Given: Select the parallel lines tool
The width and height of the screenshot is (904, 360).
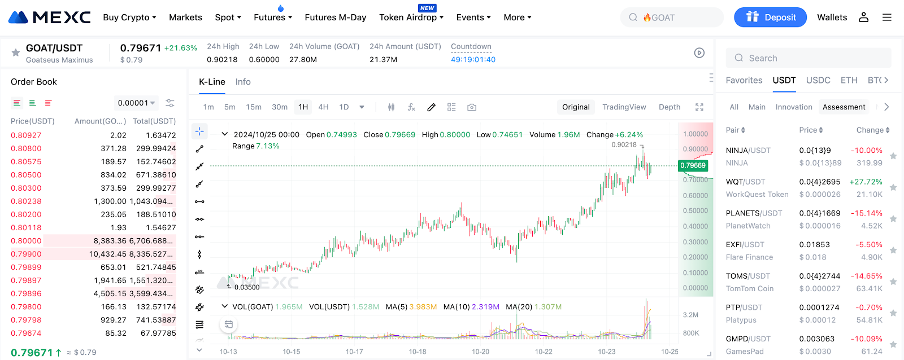Looking at the screenshot, I should tap(199, 289).
